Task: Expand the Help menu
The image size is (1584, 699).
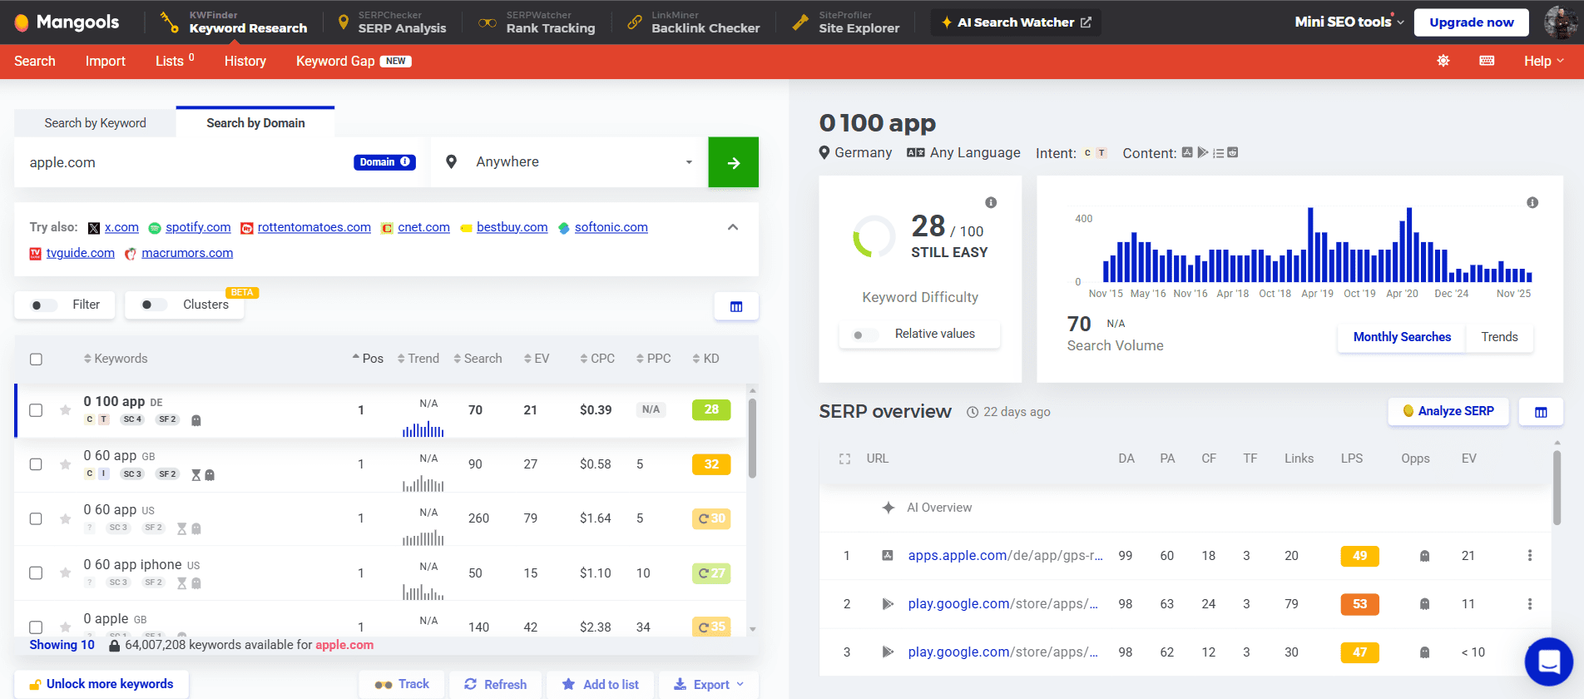Action: (1544, 61)
